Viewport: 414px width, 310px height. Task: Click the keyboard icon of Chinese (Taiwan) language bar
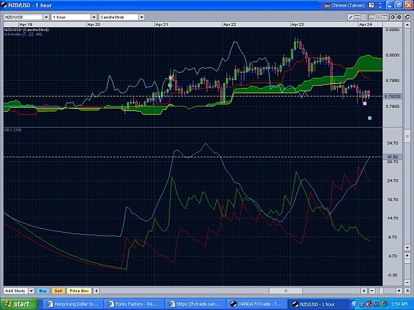tap(327, 5)
